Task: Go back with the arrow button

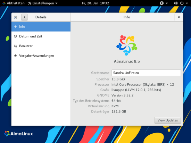Action: coord(25,17)
